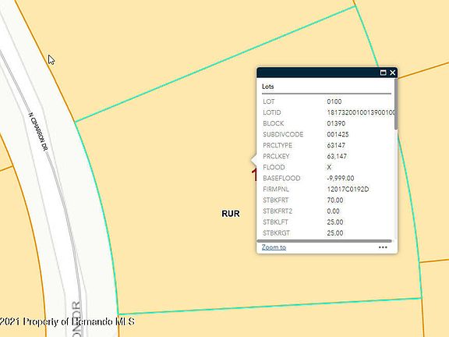
Task: Click the N road name label
Action: (38, 132)
